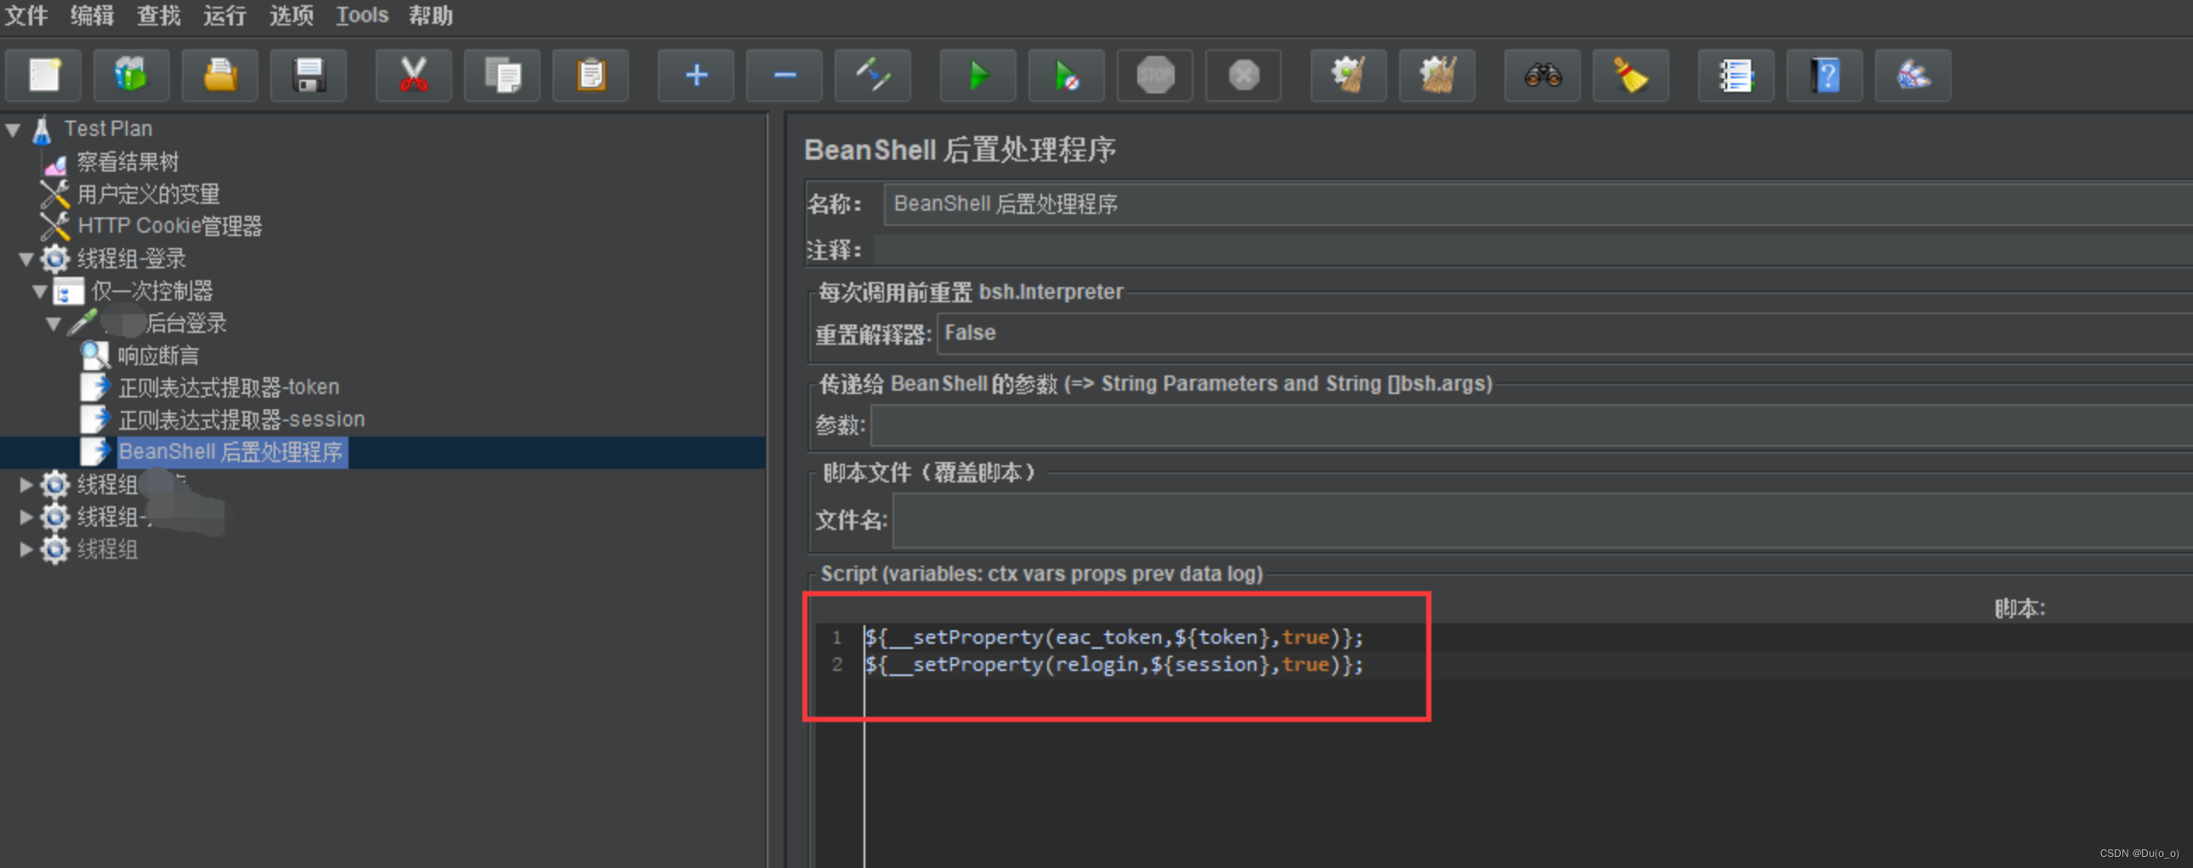Screen dimensions: 2193x868
Task: Open the 编辑 menu
Action: [92, 15]
